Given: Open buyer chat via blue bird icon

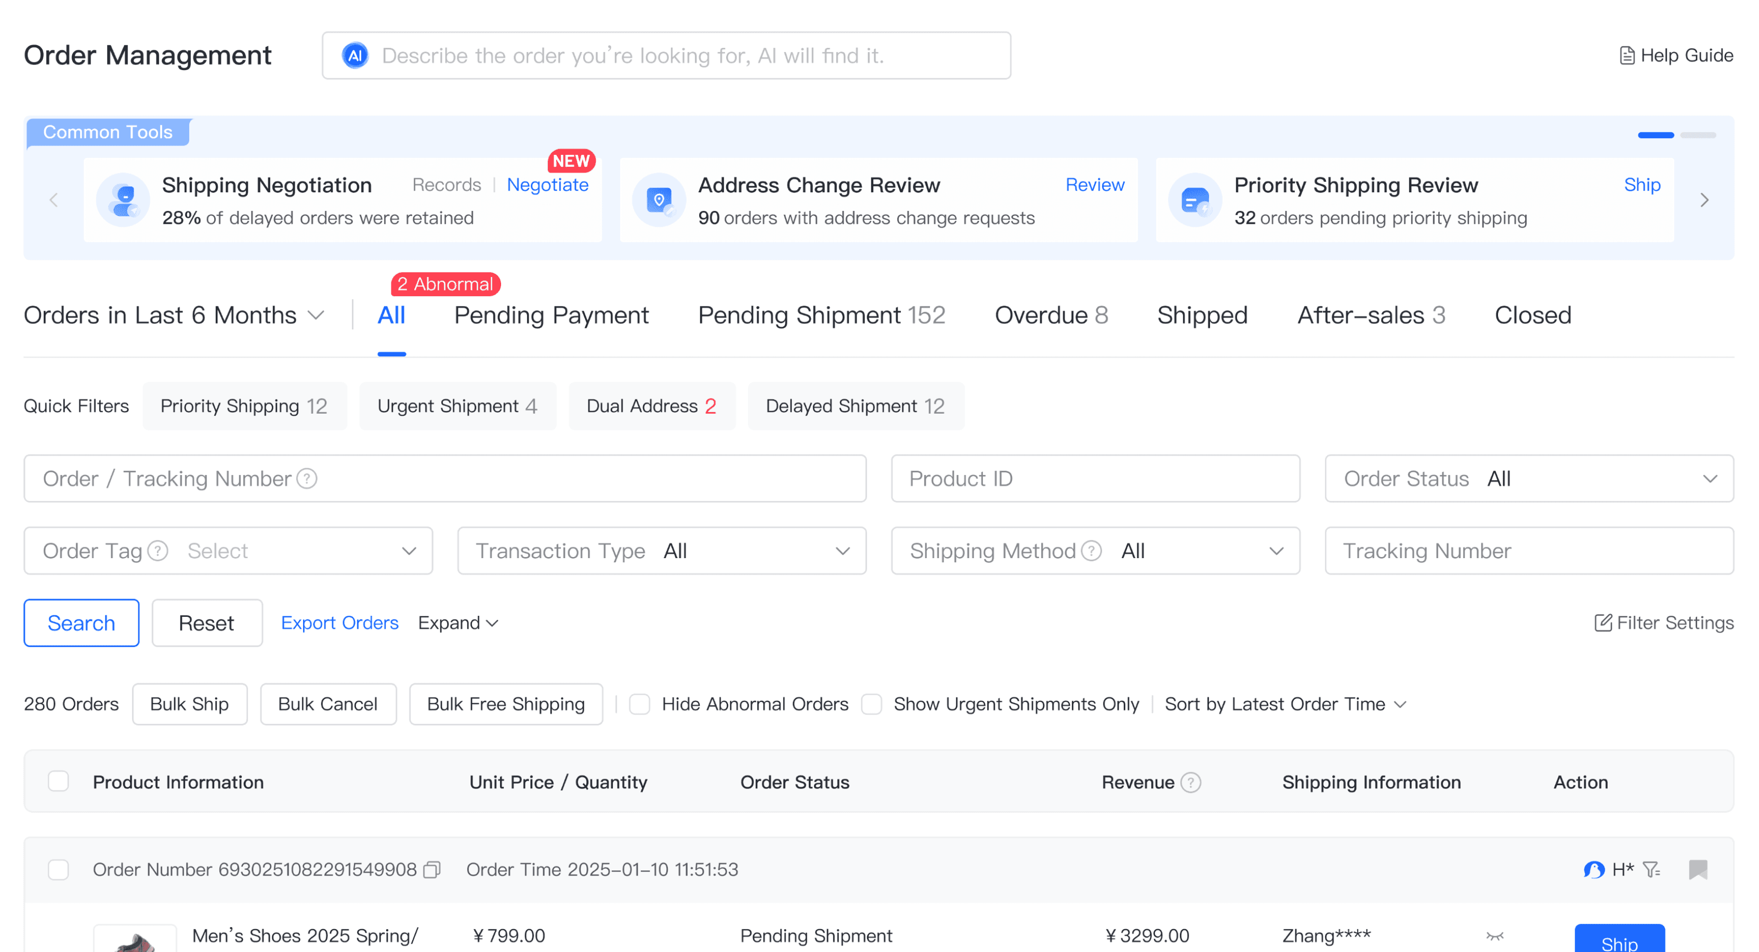Looking at the screenshot, I should [x=1594, y=869].
